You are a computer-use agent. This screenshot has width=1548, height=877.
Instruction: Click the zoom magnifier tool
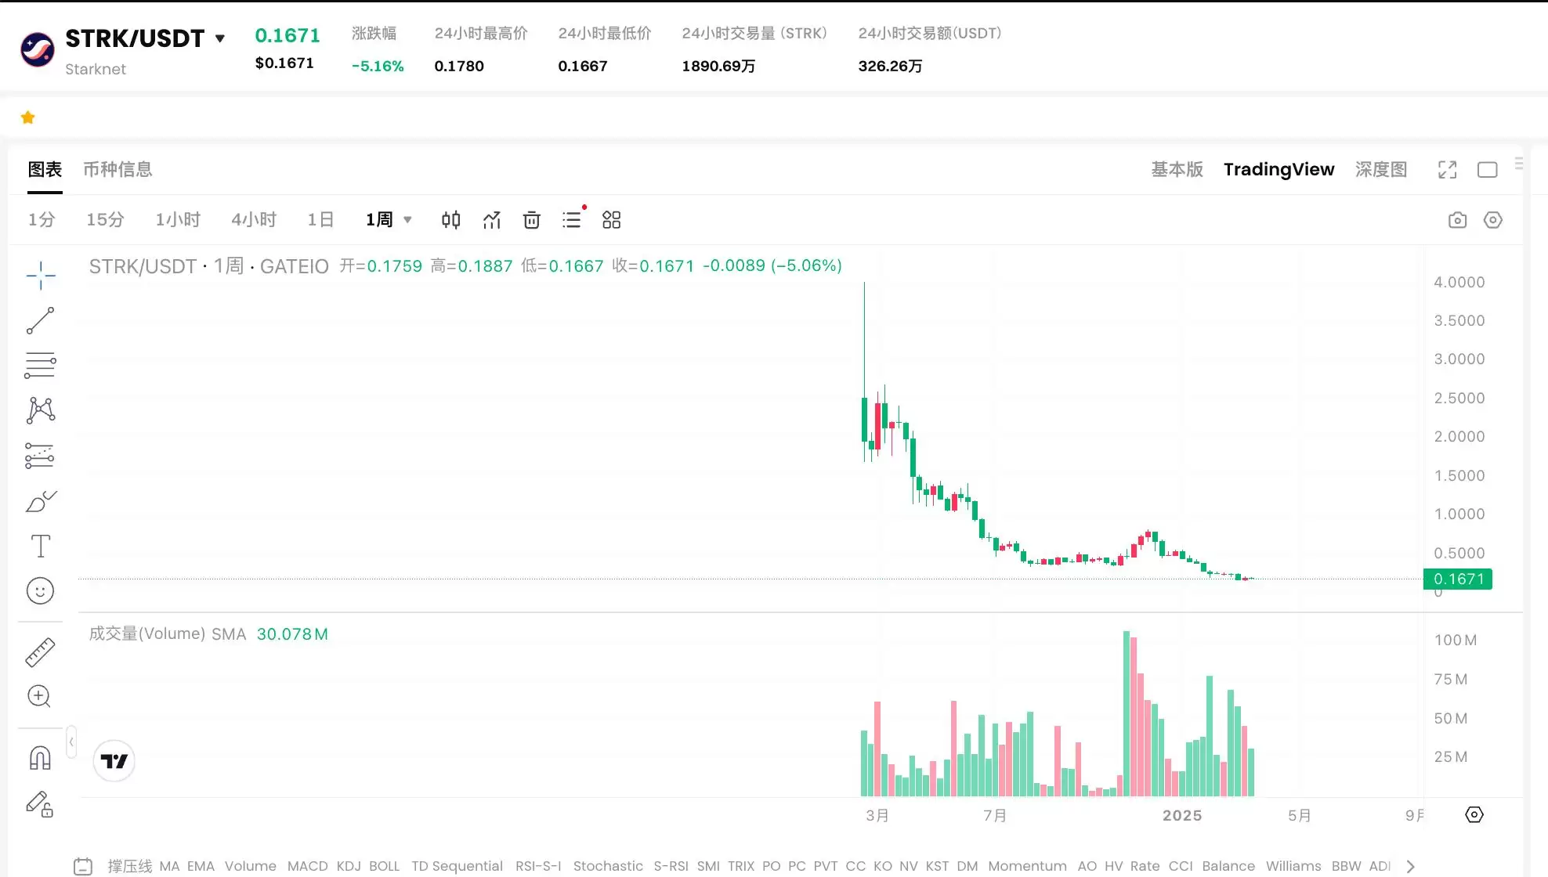40,696
